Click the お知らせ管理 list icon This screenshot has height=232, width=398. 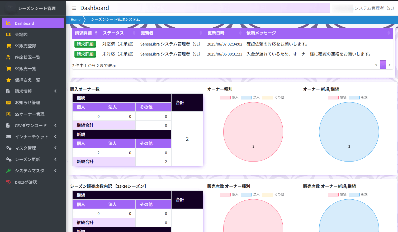[9, 103]
